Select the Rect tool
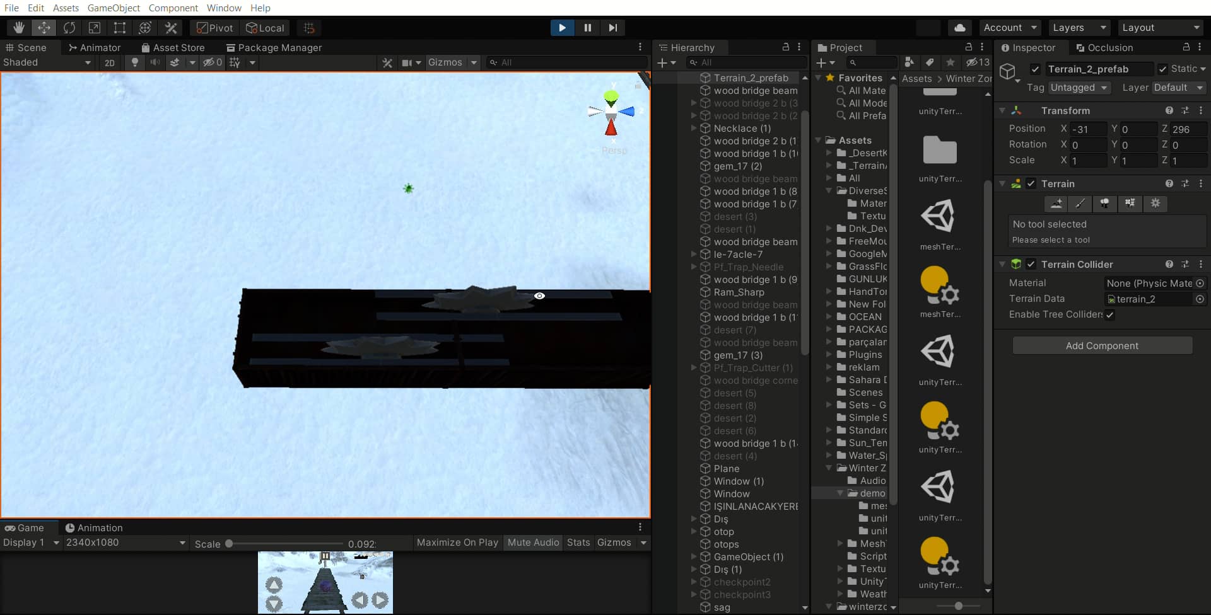The image size is (1211, 615). 120,28
